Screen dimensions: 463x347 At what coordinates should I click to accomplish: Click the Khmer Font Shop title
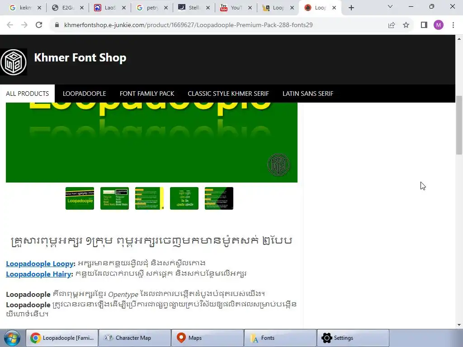coord(80,57)
